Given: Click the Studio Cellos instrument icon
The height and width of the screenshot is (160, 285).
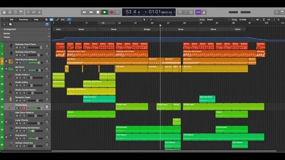Looking at the screenshot, I should pyautogui.click(x=11, y=84).
